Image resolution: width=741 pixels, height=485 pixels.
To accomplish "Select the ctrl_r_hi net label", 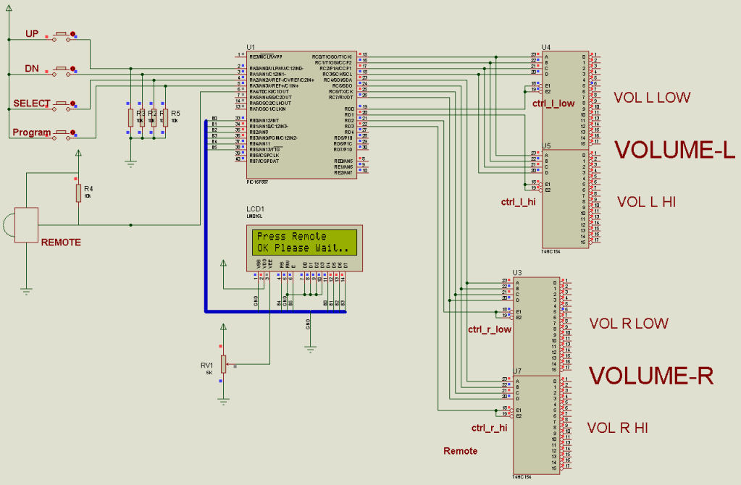I will pyautogui.click(x=489, y=428).
